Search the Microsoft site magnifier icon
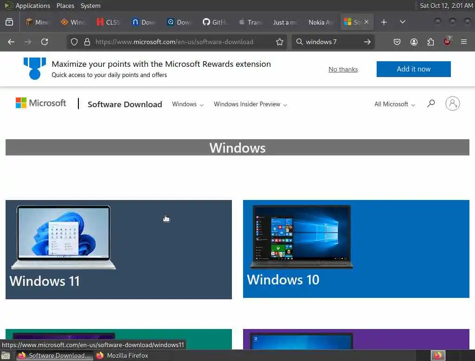475x361 pixels. (x=431, y=103)
